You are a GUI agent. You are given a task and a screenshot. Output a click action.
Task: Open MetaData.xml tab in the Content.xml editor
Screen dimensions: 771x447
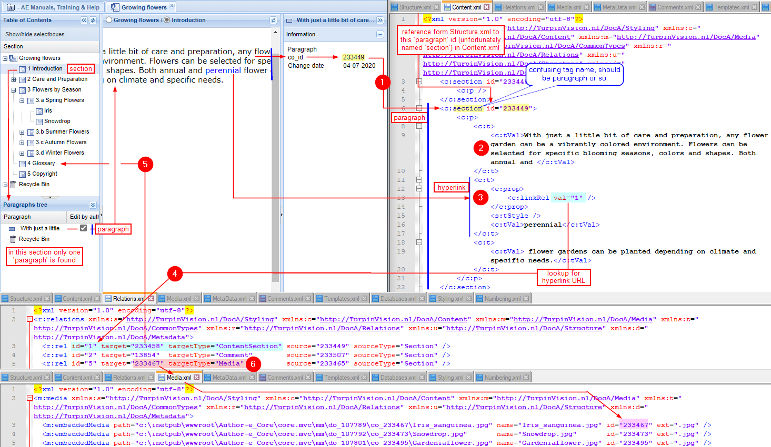[619, 7]
